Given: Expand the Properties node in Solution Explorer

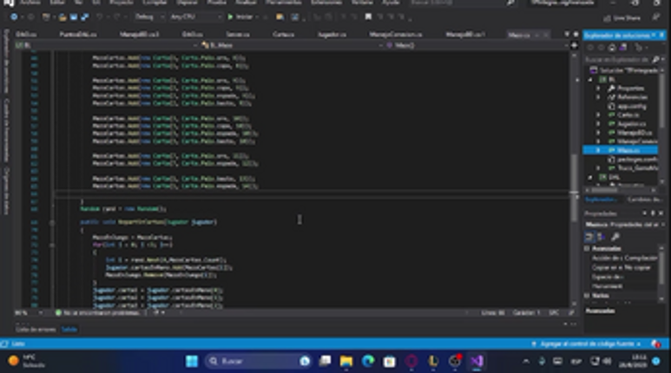Looking at the screenshot, I should (x=598, y=88).
